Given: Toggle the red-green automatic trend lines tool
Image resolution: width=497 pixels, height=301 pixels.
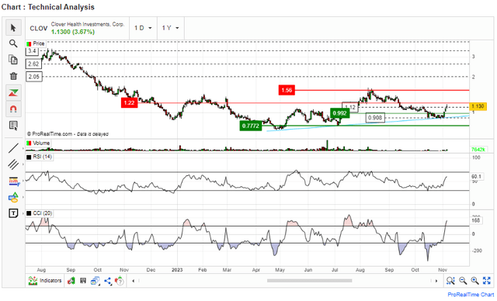Looking at the screenshot, I should click(13, 93).
